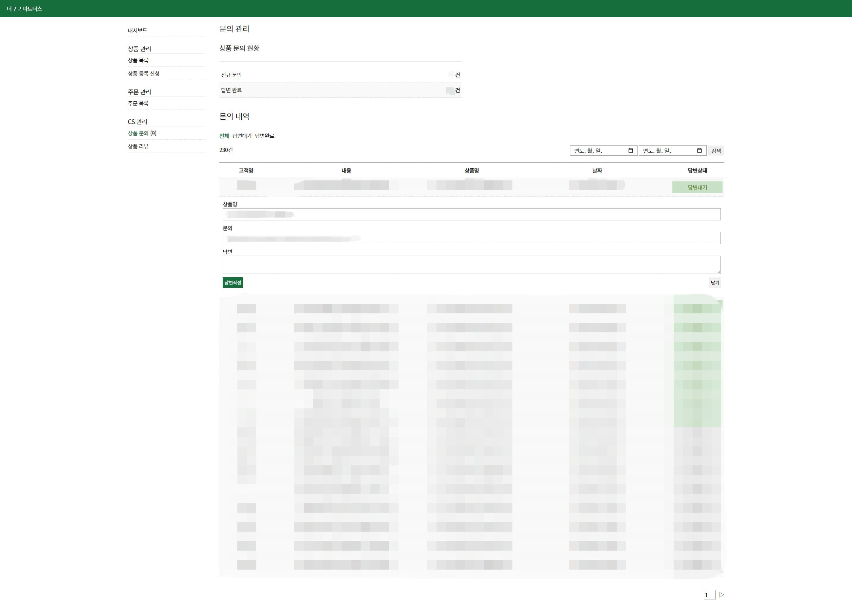Select the 전체 filter tab

(224, 136)
